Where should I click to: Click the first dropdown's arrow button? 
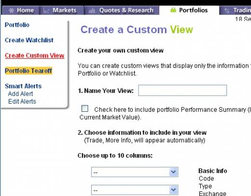173,172
